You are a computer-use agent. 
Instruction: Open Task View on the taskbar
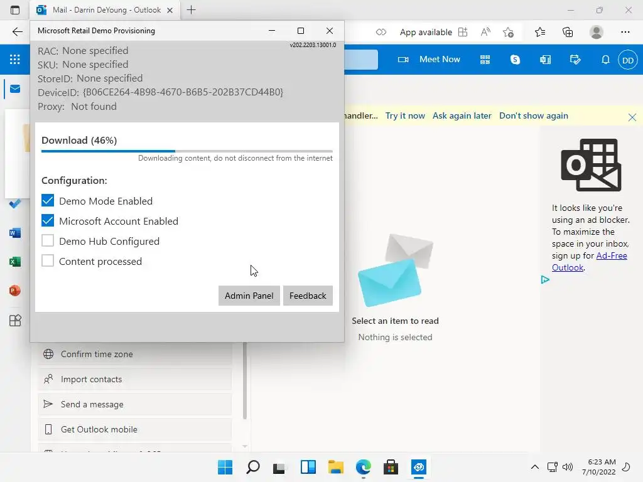tap(279, 467)
